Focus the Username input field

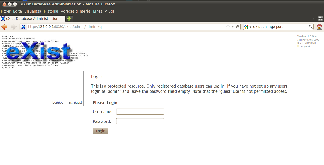tap(140, 112)
